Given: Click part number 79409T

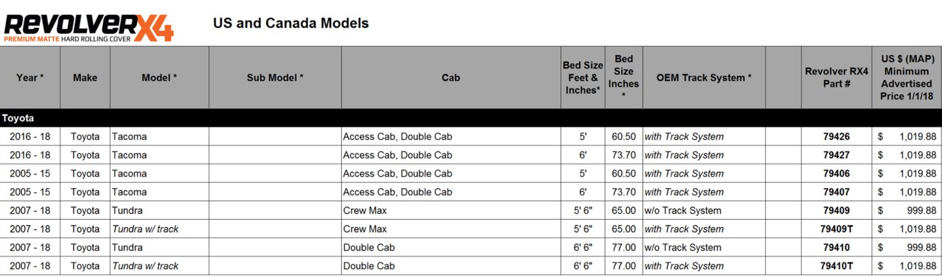Looking at the screenshot, I should pyautogui.click(x=837, y=229).
